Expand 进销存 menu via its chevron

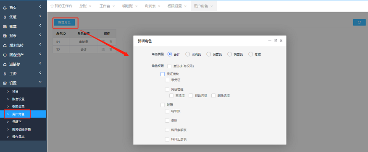coord(40,63)
